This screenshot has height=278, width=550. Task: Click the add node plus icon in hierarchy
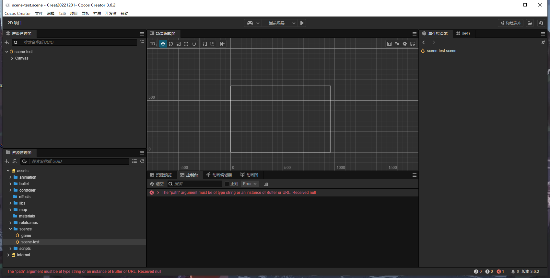(7, 42)
